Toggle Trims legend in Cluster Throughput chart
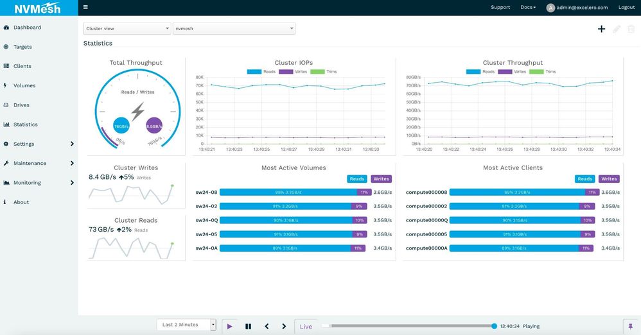Viewport: 641px width, 335px height. tap(543, 71)
